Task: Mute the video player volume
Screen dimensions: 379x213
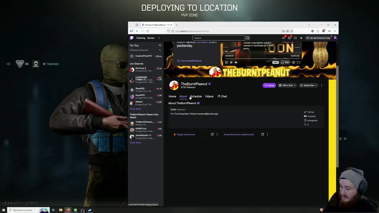Action: point(236,62)
